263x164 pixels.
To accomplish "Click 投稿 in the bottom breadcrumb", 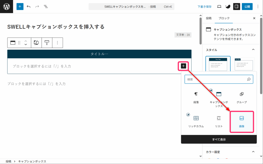I will pos(8,161).
